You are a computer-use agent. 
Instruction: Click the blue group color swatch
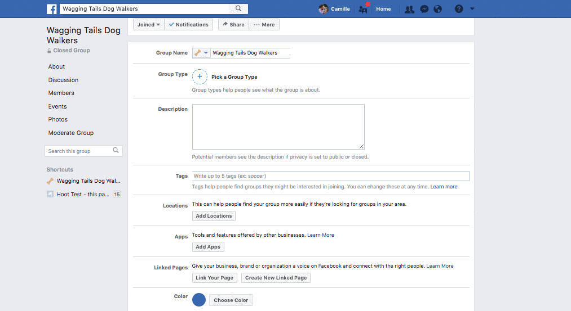199,300
